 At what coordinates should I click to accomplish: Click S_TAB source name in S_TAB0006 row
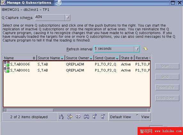tap(43, 64)
